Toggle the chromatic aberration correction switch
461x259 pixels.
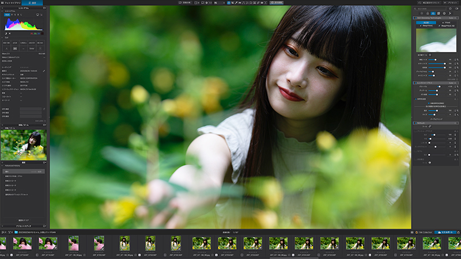pos(415,99)
